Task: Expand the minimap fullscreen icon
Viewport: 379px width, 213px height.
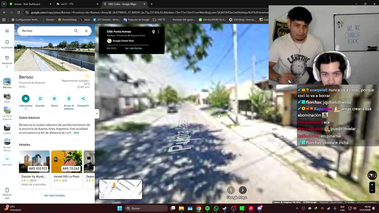Action: tap(102, 196)
